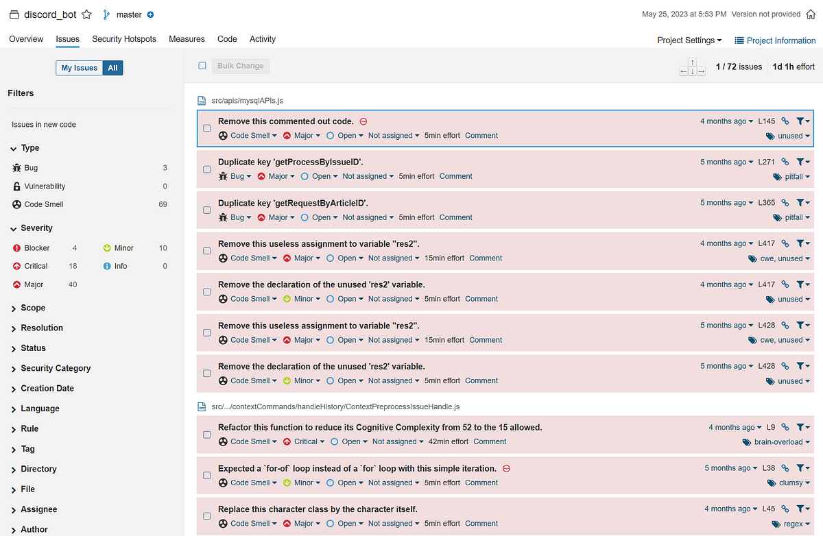Open the Activity tab

[x=263, y=39]
